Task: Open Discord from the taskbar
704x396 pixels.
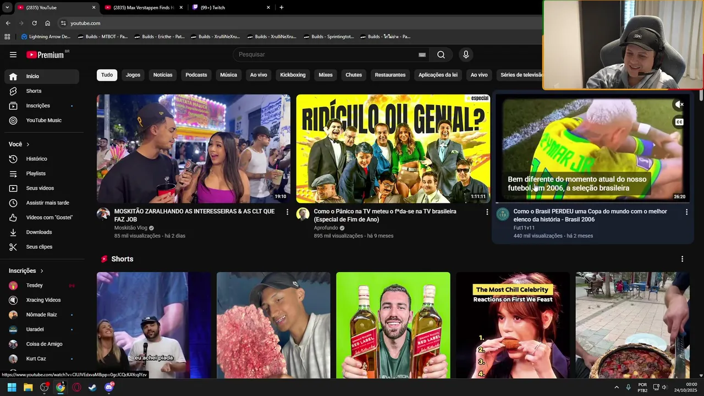Action: pyautogui.click(x=108, y=387)
